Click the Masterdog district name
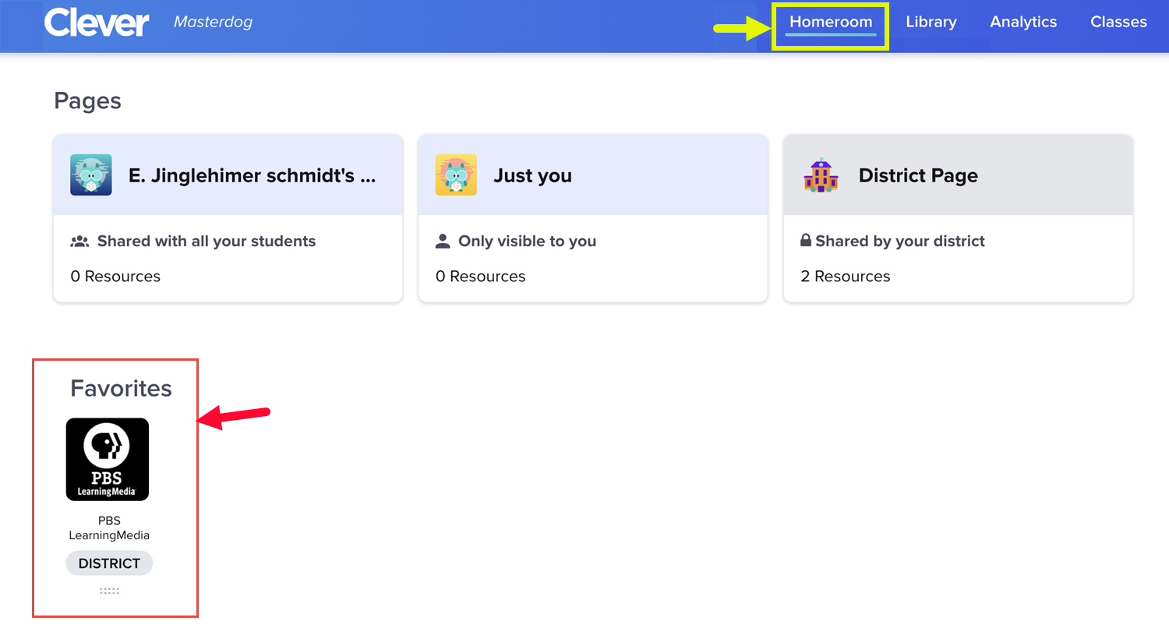The height and width of the screenshot is (635, 1169). [x=213, y=23]
